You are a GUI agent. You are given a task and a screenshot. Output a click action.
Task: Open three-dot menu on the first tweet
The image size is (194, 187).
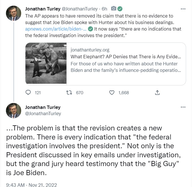point(183,9)
